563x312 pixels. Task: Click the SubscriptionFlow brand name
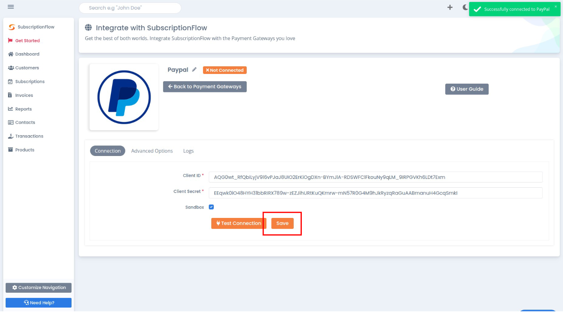pos(36,27)
